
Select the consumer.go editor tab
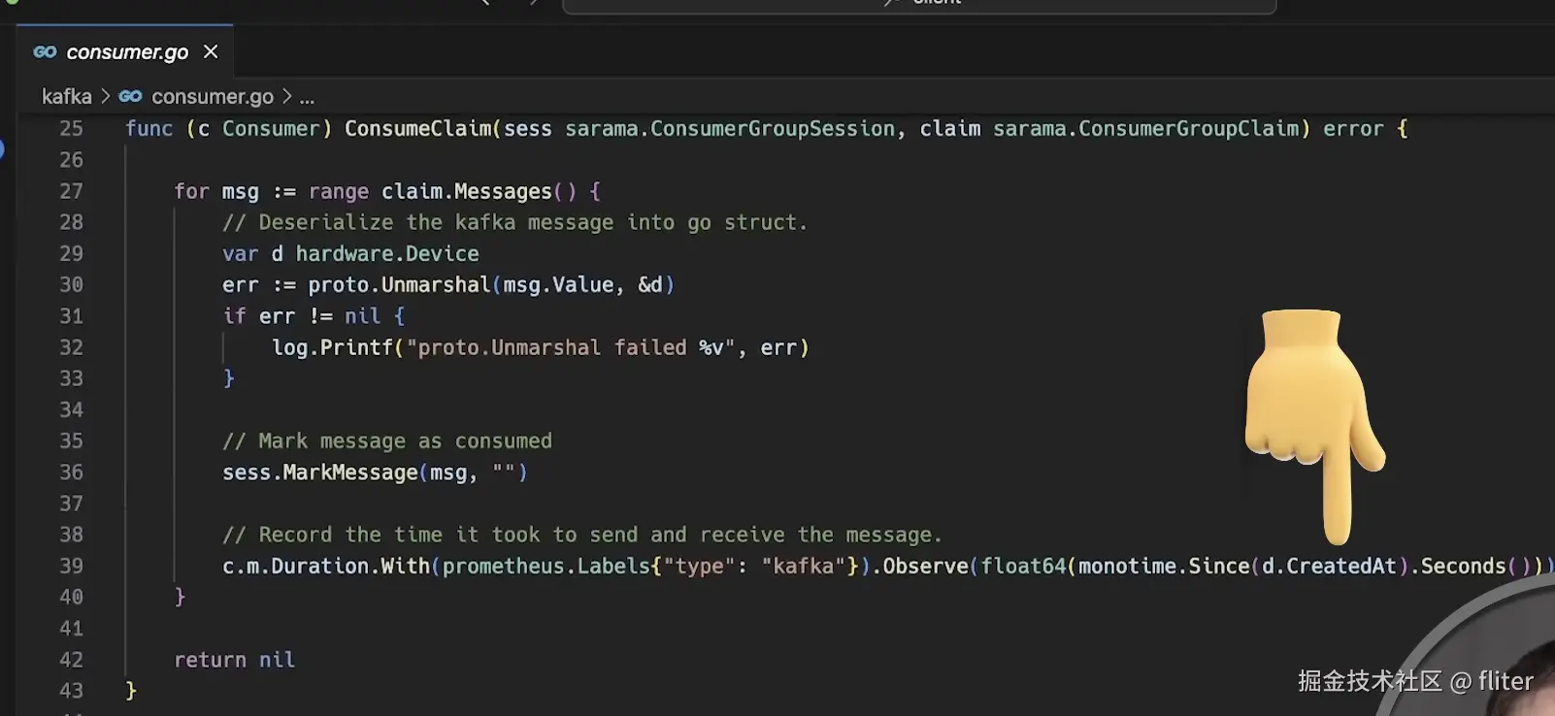tap(126, 52)
